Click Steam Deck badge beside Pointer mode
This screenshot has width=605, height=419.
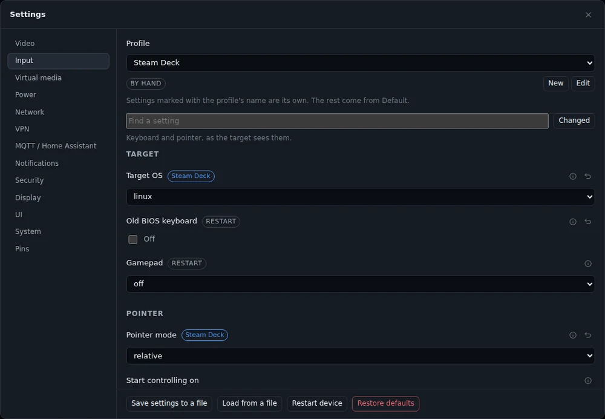[204, 335]
